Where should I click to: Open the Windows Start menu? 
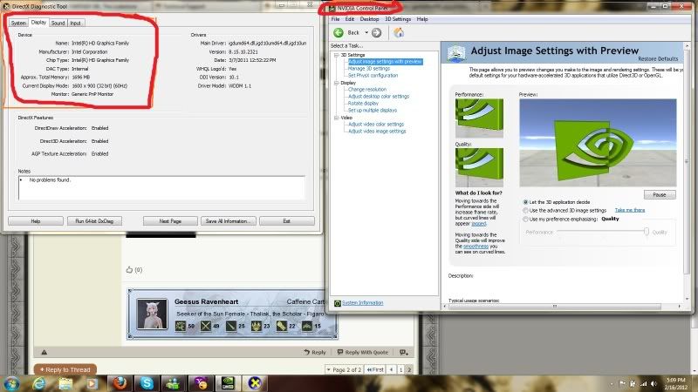point(11,383)
